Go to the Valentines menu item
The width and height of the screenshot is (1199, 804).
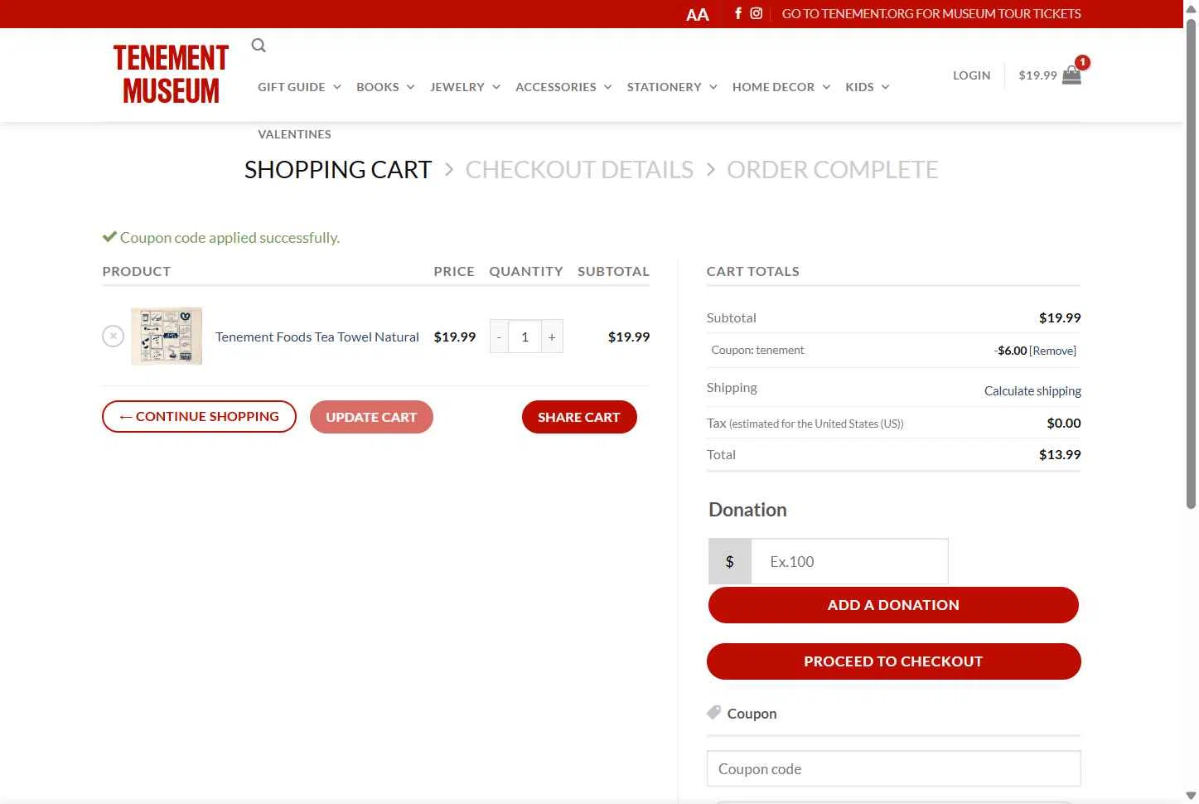(x=294, y=134)
